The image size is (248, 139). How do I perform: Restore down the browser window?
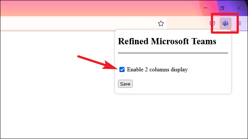coord(222,8)
